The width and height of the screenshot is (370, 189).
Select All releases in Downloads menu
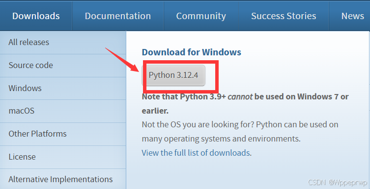63,42
